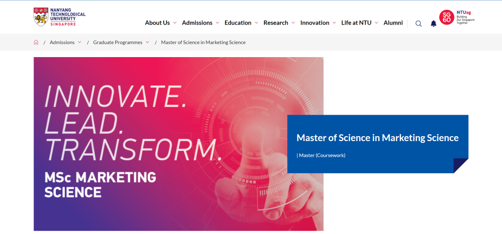
Task: Go to the Alumni page
Action: point(393,23)
